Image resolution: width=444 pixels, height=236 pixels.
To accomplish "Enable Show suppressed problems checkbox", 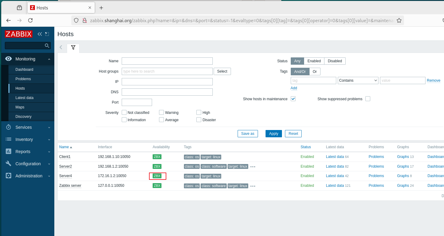I will coord(368,99).
